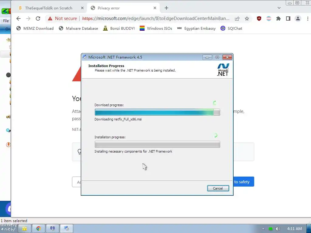This screenshot has height=233, width=311.
Task: Open File Explorer from the taskbar
Action: click(x=25, y=229)
